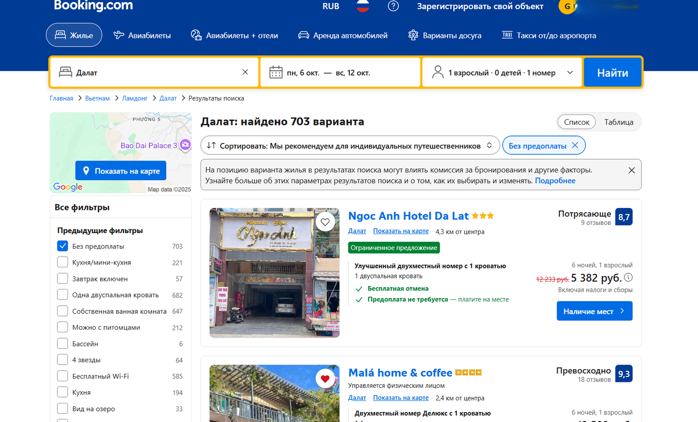Open the user profile avatar

point(567,6)
